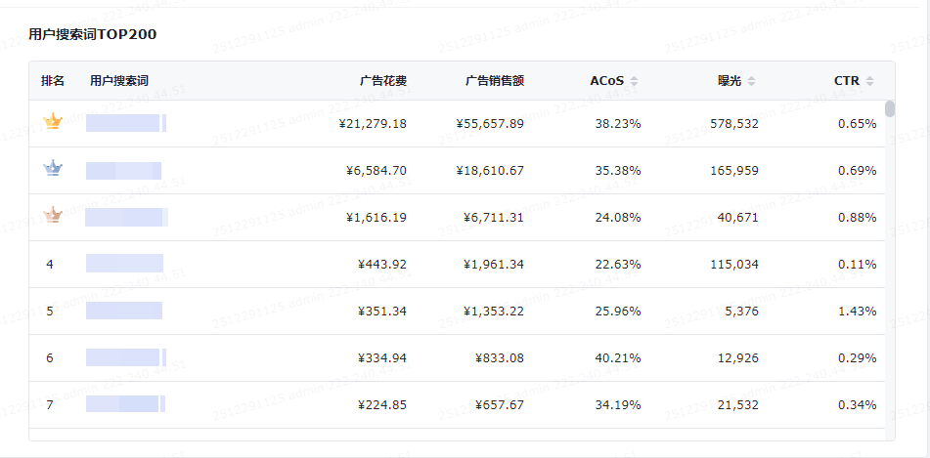Click the table's vertical scrollbar thumb
Viewport: 930px width, 458px height.
coord(889,108)
